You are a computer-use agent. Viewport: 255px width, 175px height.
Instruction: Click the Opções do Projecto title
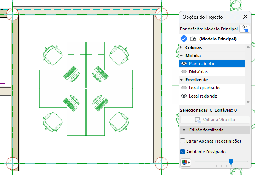(x=203, y=17)
